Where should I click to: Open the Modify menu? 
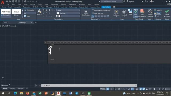tap(64, 4)
